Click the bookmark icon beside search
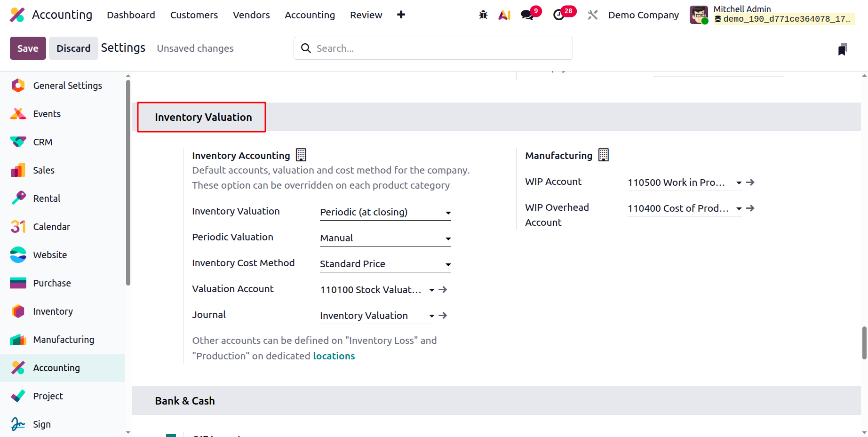This screenshot has width=868, height=437. (x=843, y=49)
